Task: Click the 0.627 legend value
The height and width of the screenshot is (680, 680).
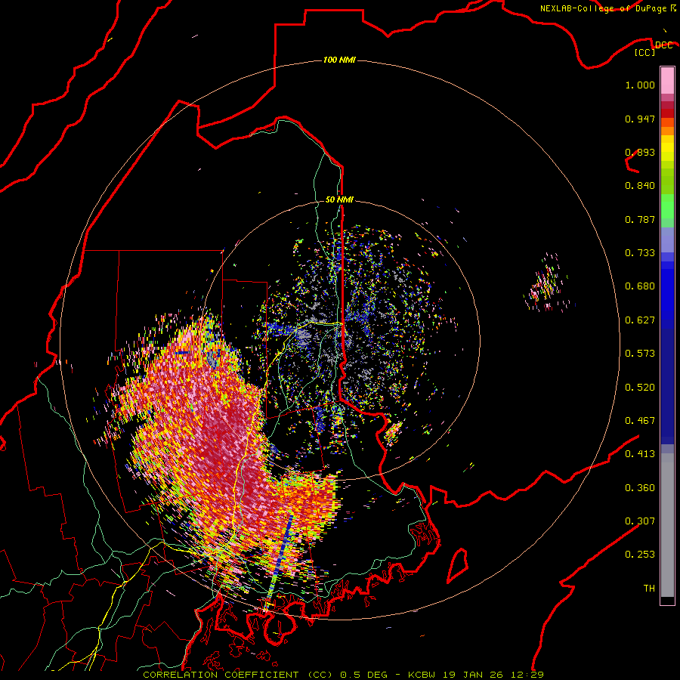Action: [640, 320]
